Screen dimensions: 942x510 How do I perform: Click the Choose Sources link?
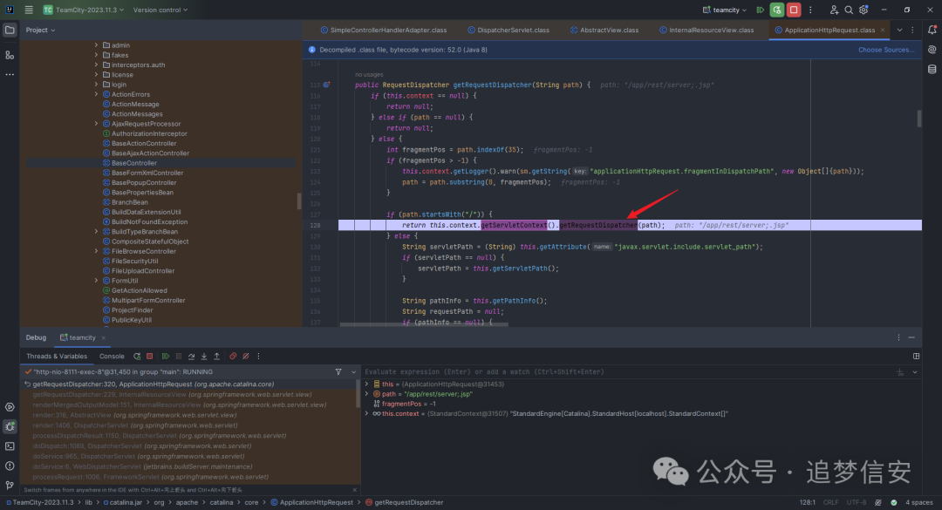click(x=885, y=50)
